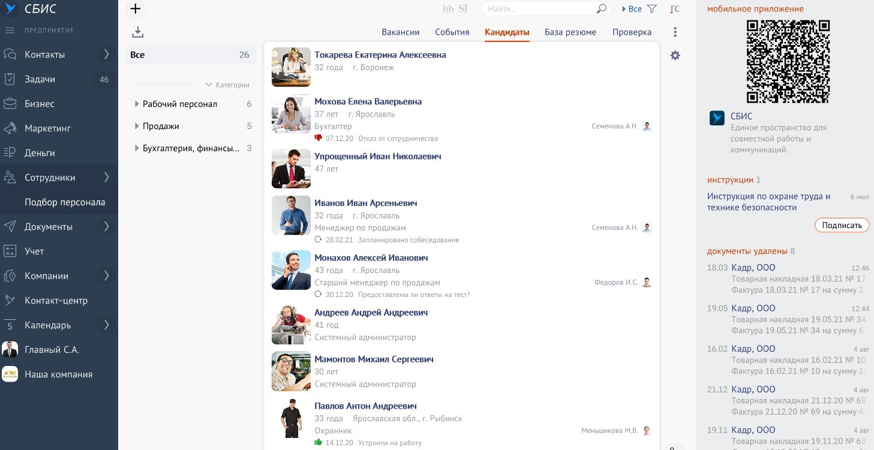
Task: Open Инструкция по охране труда link
Action: pyautogui.click(x=768, y=202)
